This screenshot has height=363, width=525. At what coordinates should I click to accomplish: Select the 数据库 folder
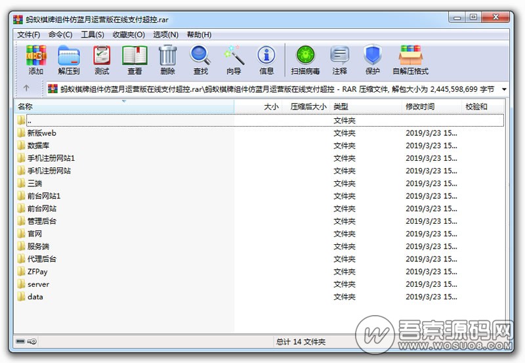(260, 146)
